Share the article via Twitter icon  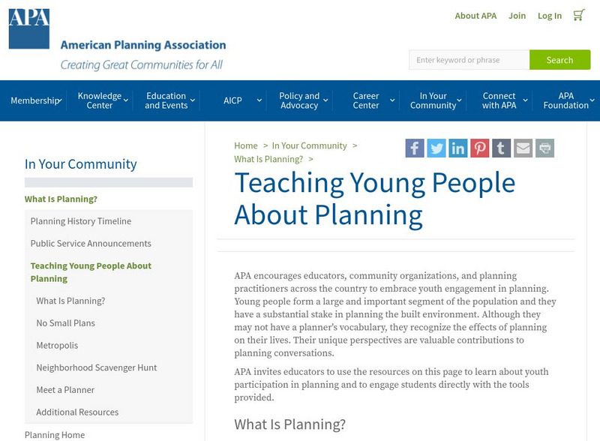click(x=436, y=148)
